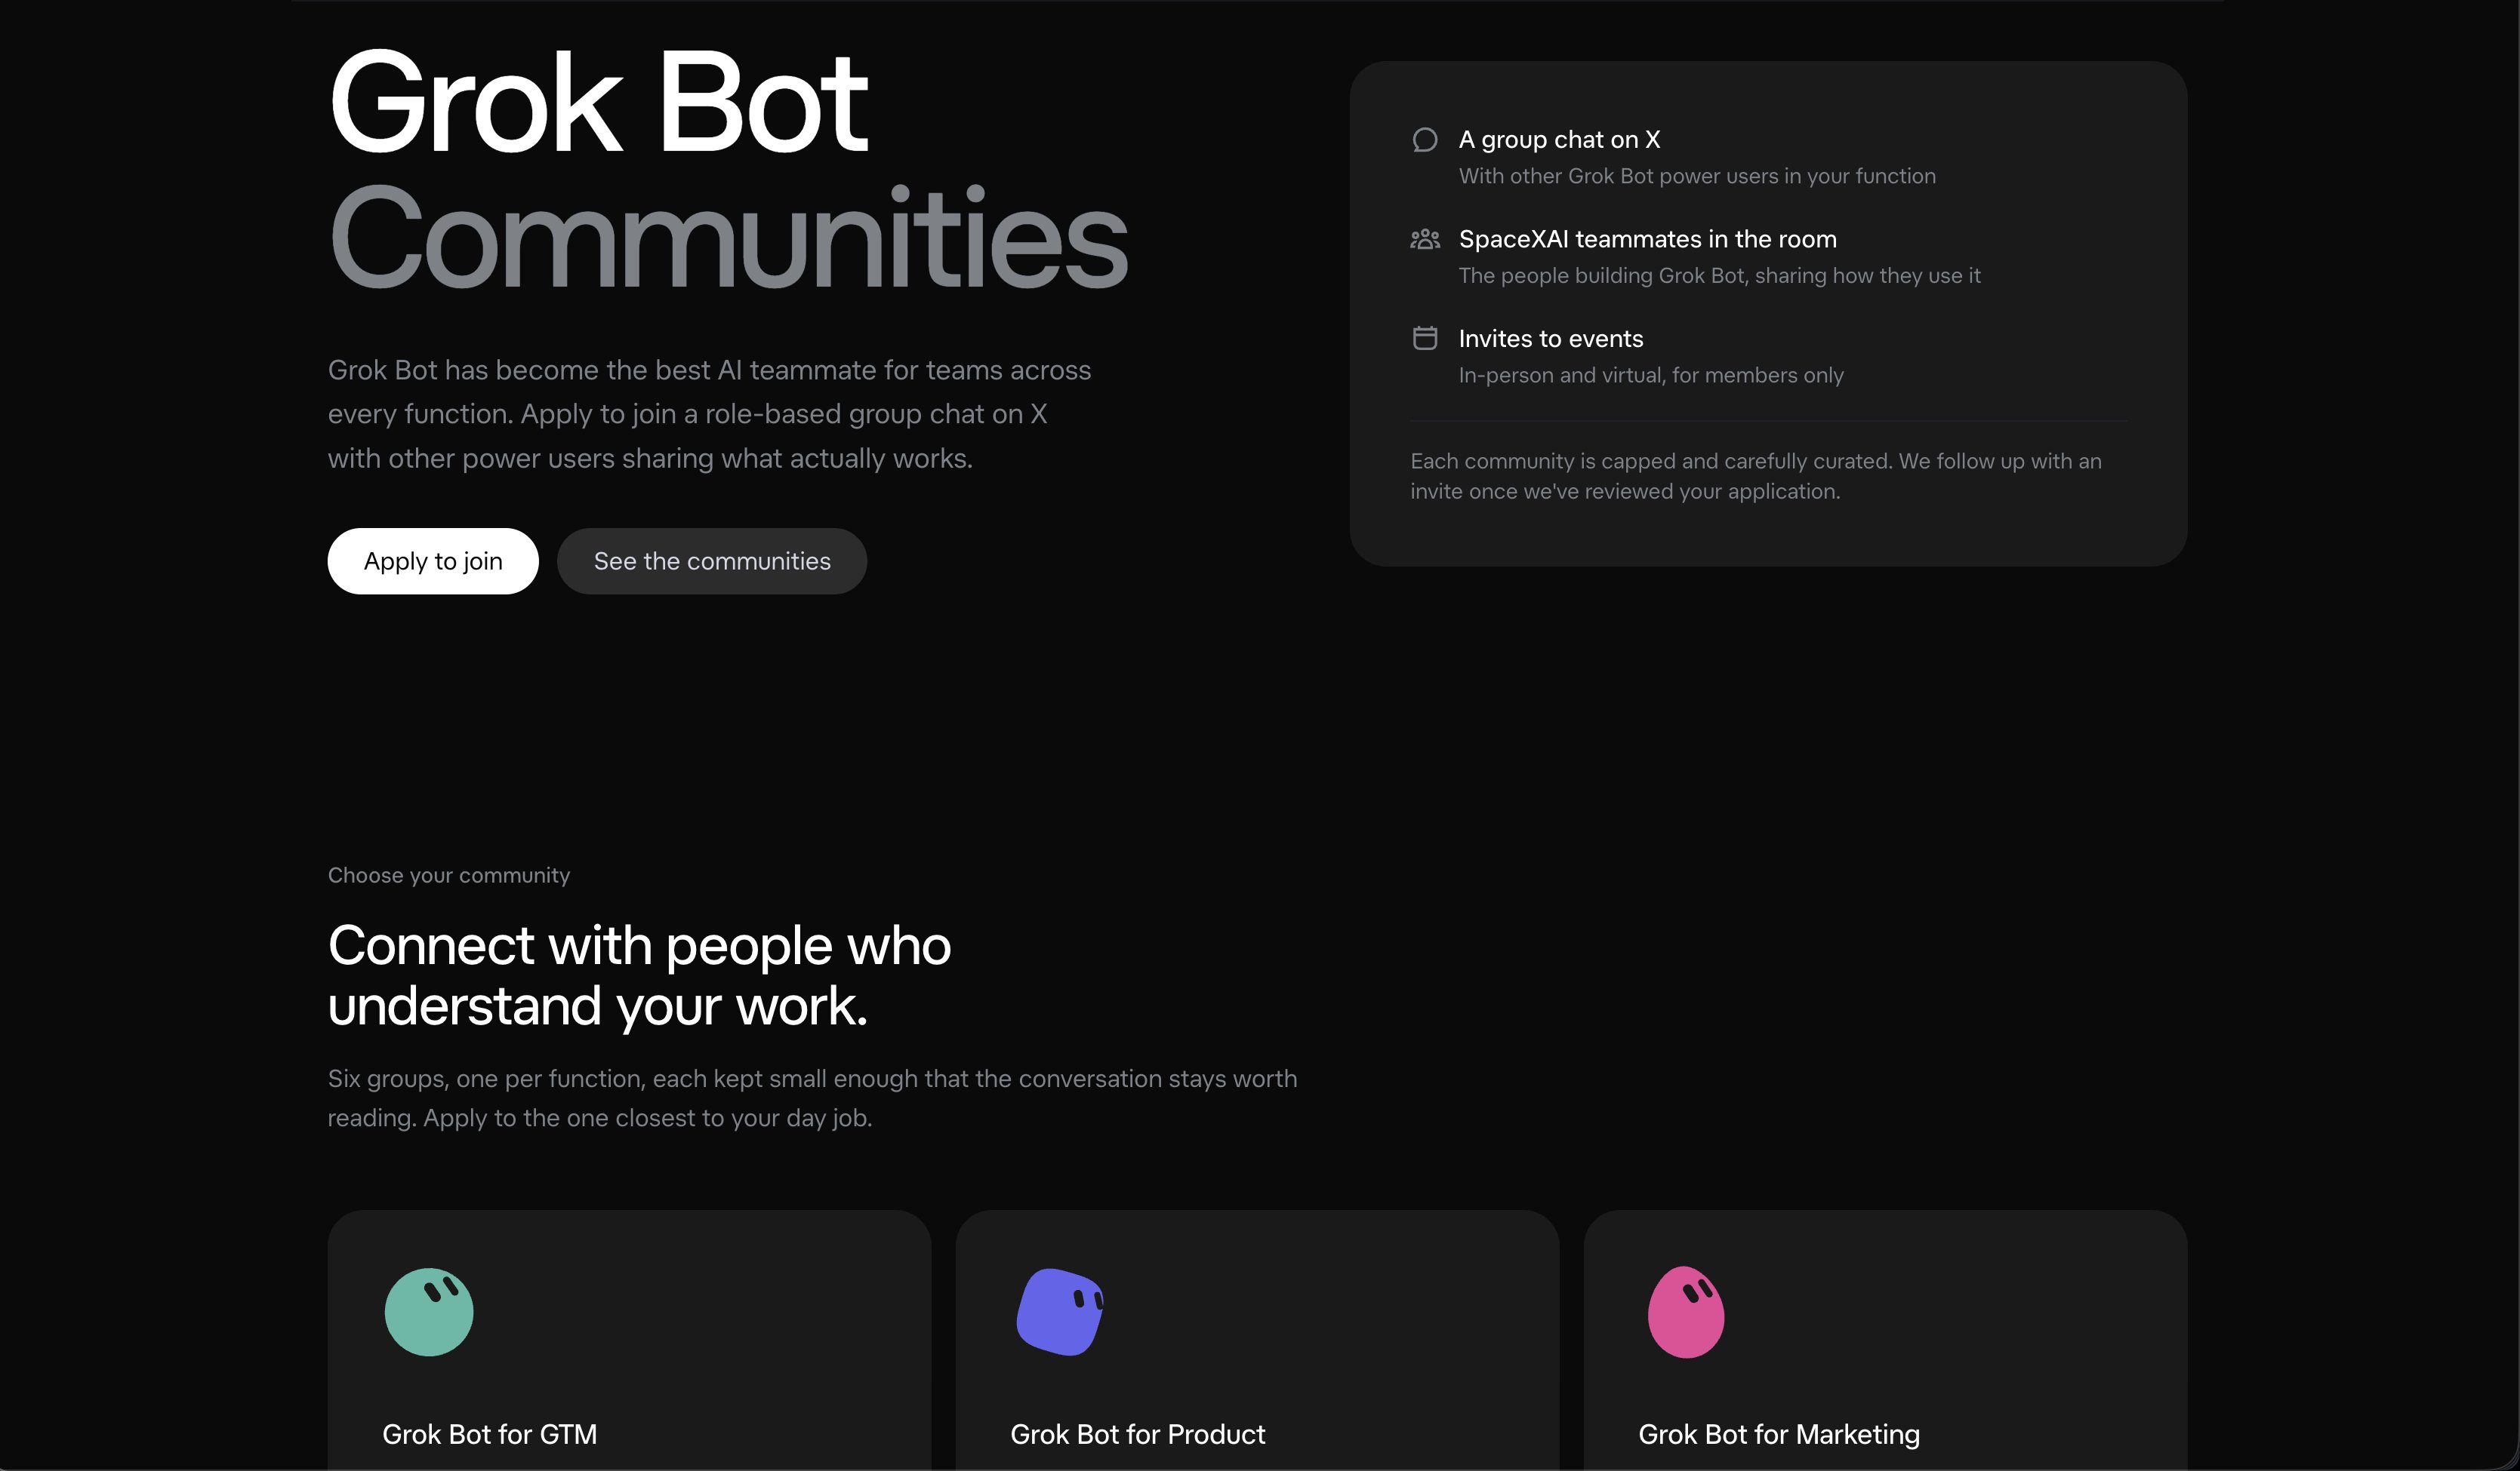This screenshot has height=1471, width=2520.
Task: Click the 'Choose your community' label
Action: (x=449, y=875)
